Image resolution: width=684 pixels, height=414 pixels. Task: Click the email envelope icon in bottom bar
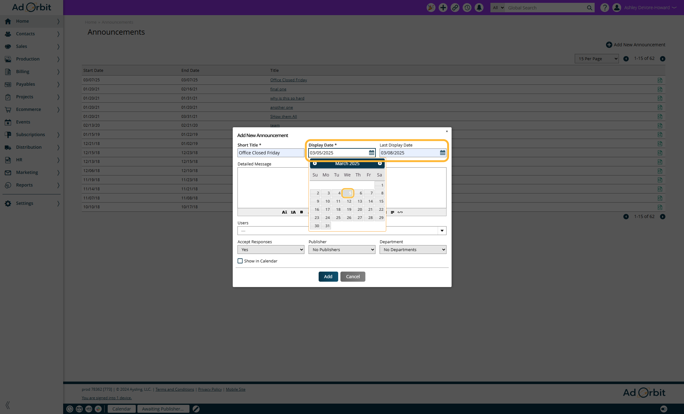[79, 409]
